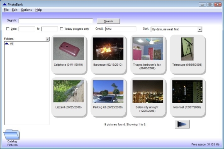Image resolution: width=224 pixels, height=149 pixels.
Task: Open the Cellphone picture thumbnail
Action: click(x=68, y=49)
